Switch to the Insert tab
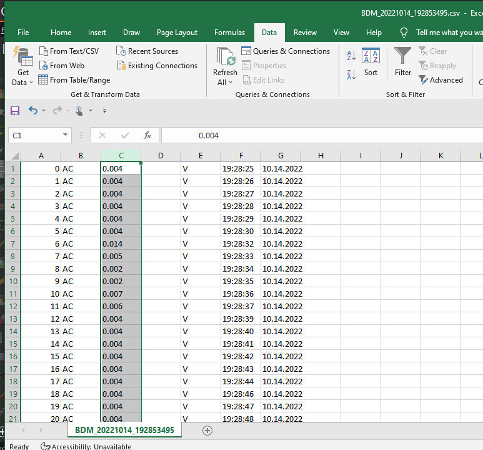 97,33
